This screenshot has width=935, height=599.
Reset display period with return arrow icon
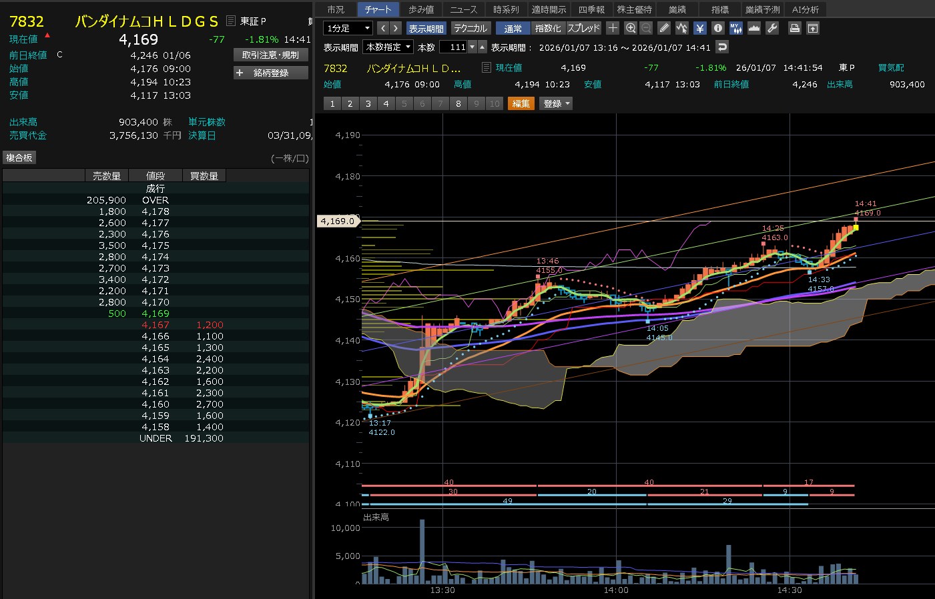[722, 47]
